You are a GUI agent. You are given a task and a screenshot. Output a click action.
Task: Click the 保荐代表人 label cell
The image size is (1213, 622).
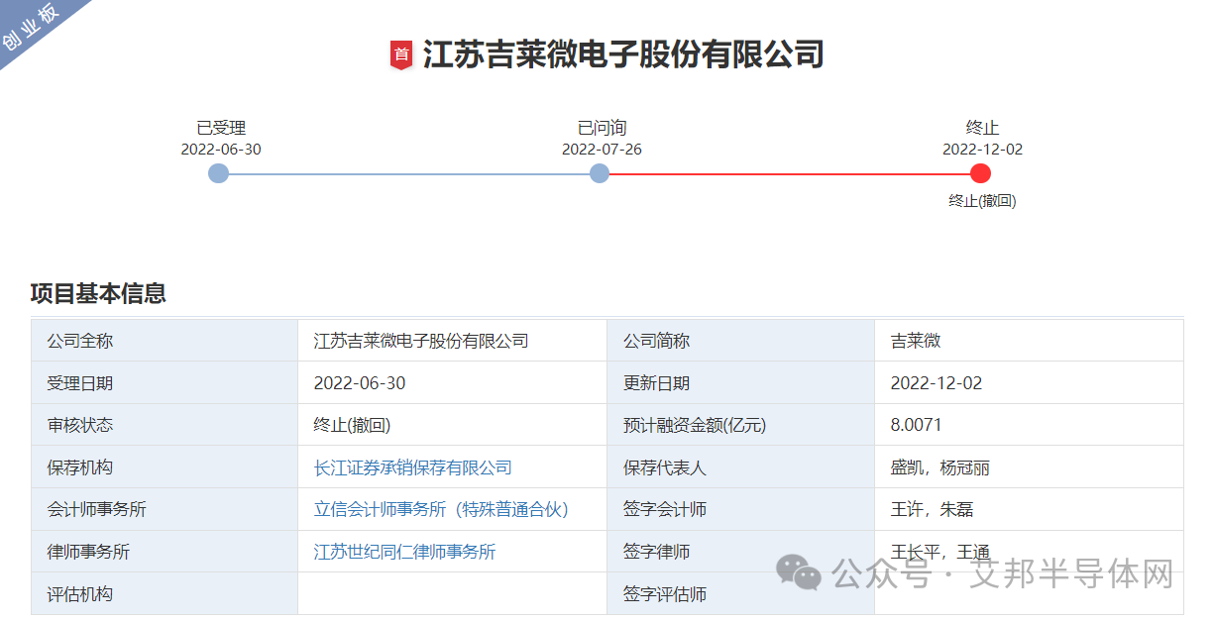point(740,467)
